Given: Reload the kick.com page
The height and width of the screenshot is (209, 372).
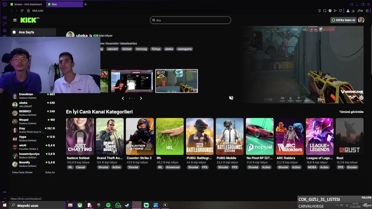Looking at the screenshot, I should point(22,11).
